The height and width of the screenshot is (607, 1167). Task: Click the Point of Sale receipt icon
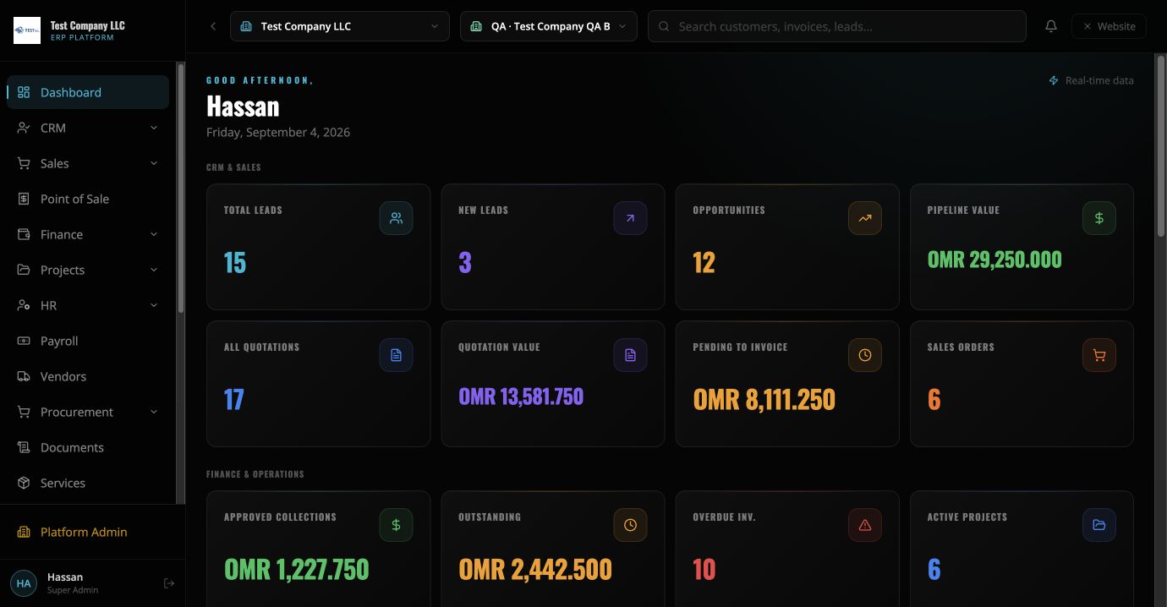[x=24, y=199]
